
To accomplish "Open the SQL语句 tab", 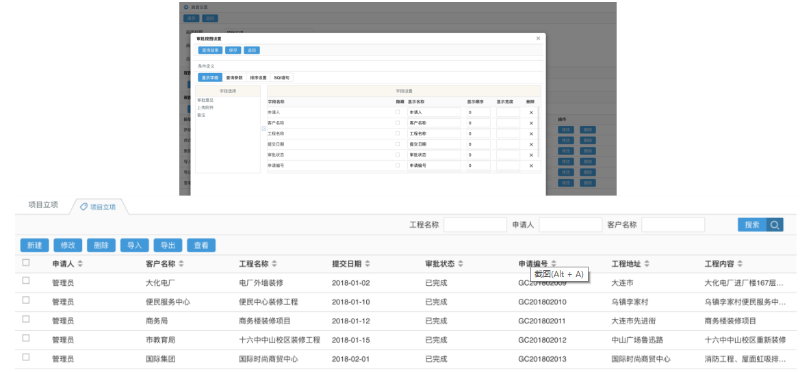I will 282,78.
